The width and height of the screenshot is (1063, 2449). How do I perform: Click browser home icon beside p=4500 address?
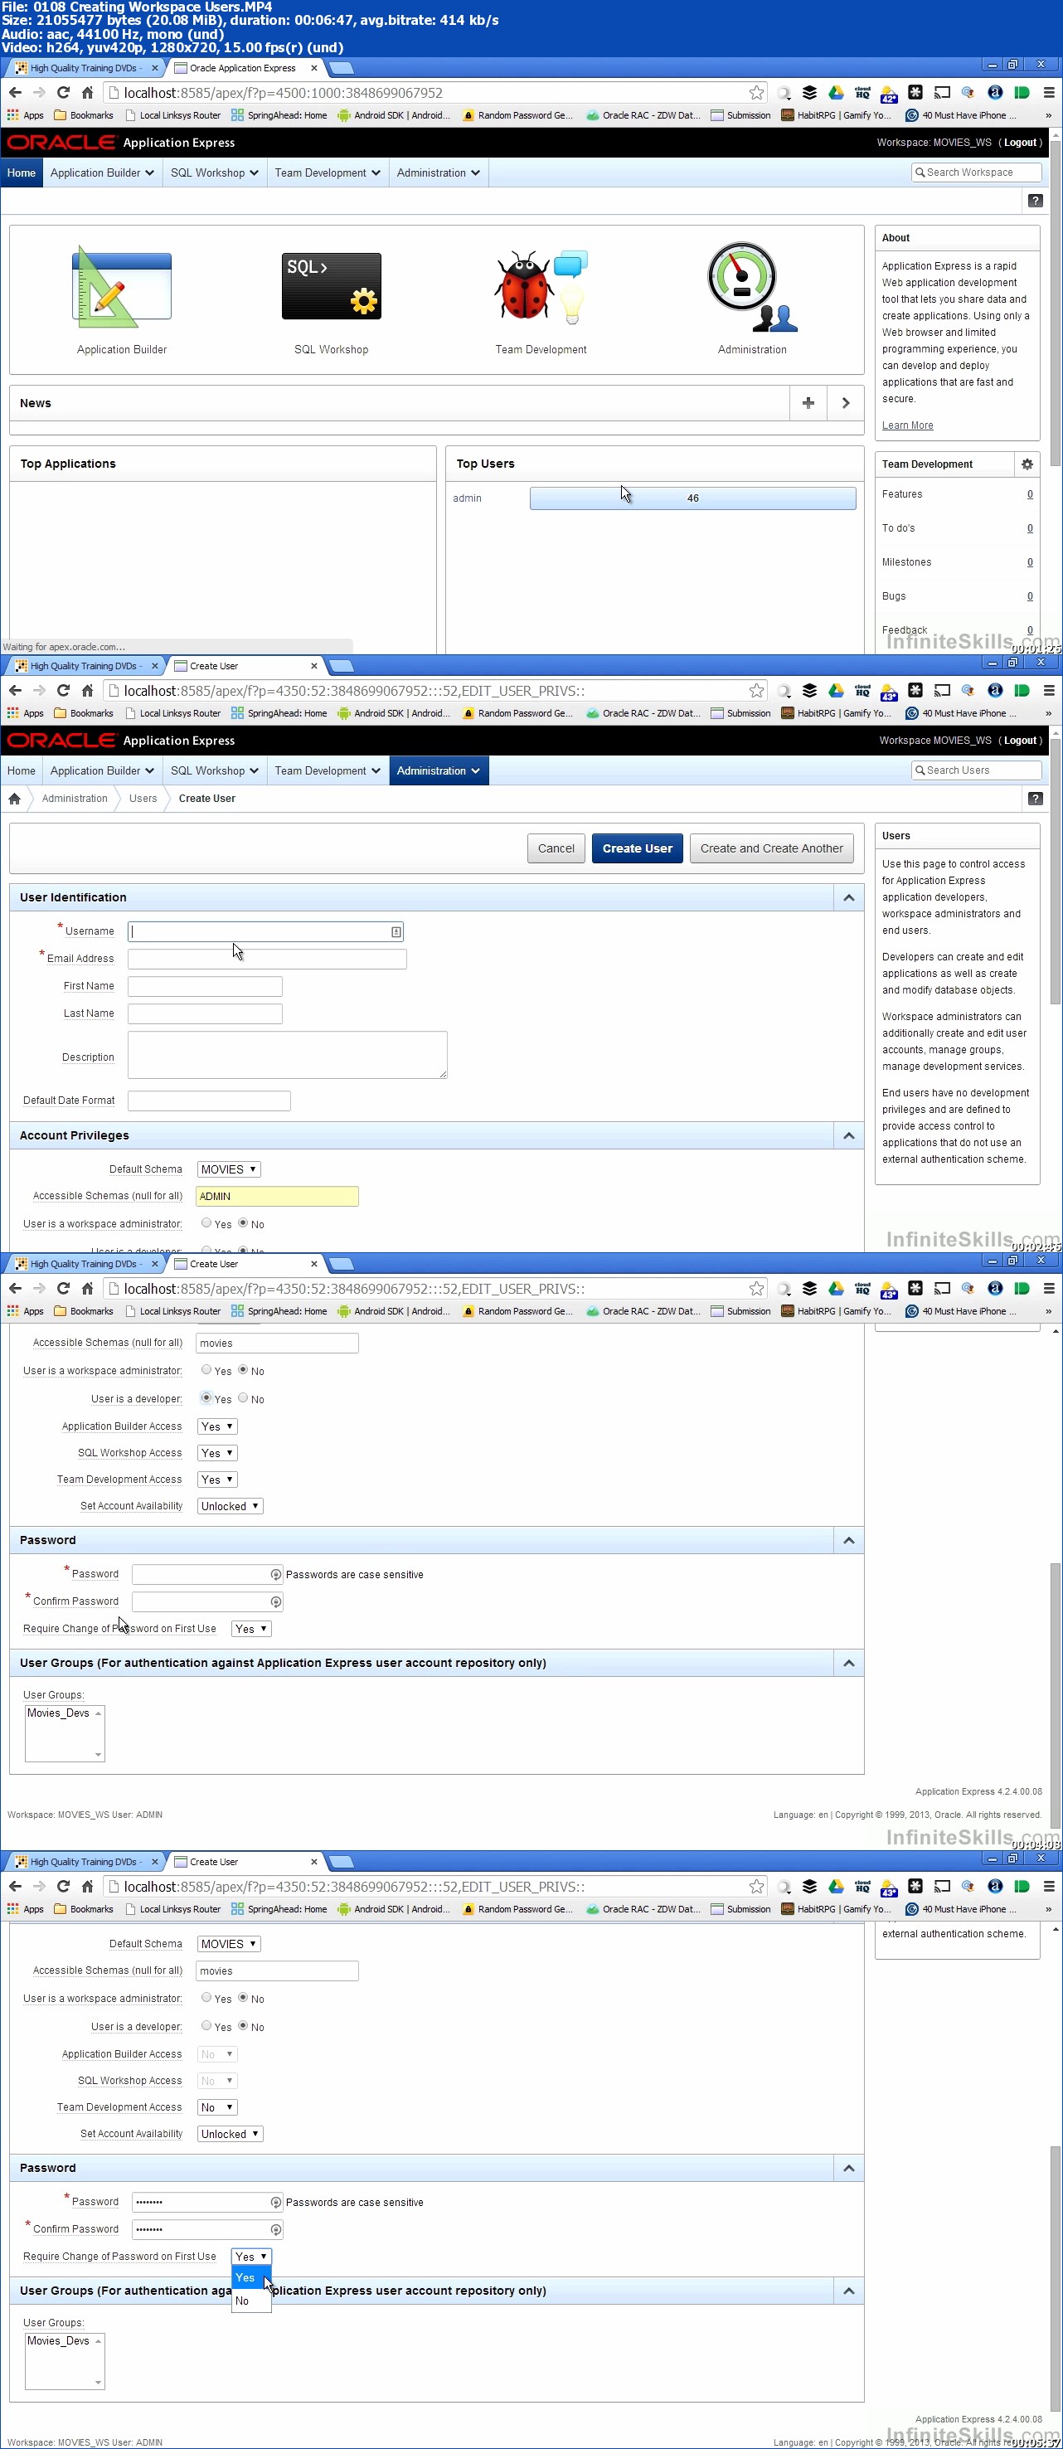coord(87,92)
